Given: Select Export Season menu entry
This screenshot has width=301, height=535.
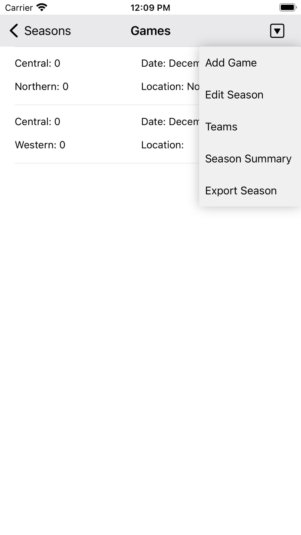Looking at the screenshot, I should pyautogui.click(x=241, y=191).
